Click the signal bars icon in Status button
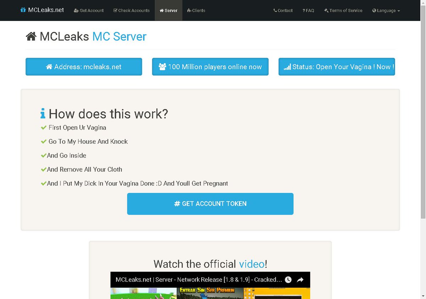Screen dimensions: 426x299 287,67
